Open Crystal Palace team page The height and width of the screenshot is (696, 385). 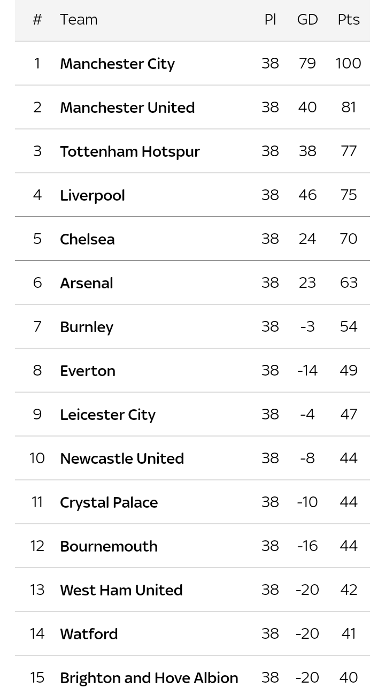[109, 502]
